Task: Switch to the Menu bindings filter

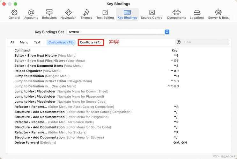Action: tap(24, 42)
